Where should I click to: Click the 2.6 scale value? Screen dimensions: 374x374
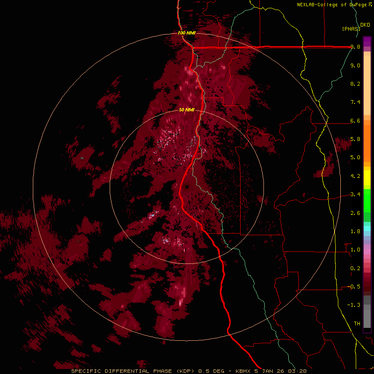pyautogui.click(x=355, y=213)
